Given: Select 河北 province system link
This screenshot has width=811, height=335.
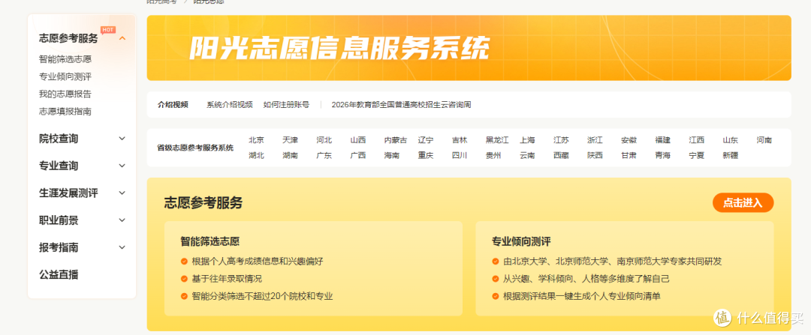Looking at the screenshot, I should pyautogui.click(x=324, y=140).
